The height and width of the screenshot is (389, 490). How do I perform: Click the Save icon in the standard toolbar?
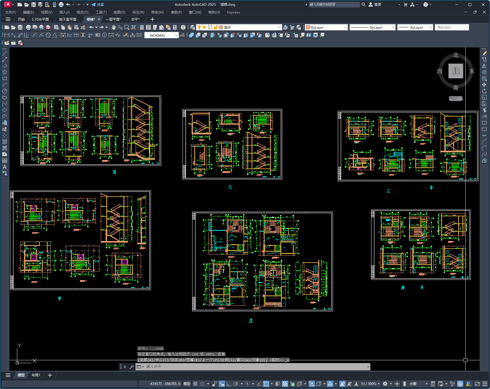pos(20,27)
